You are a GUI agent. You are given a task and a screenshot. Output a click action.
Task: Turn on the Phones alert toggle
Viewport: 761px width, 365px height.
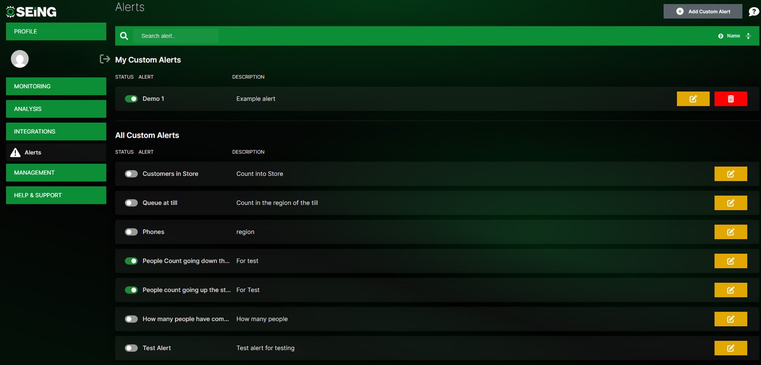(131, 232)
